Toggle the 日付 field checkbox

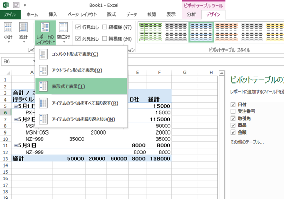[233, 104]
